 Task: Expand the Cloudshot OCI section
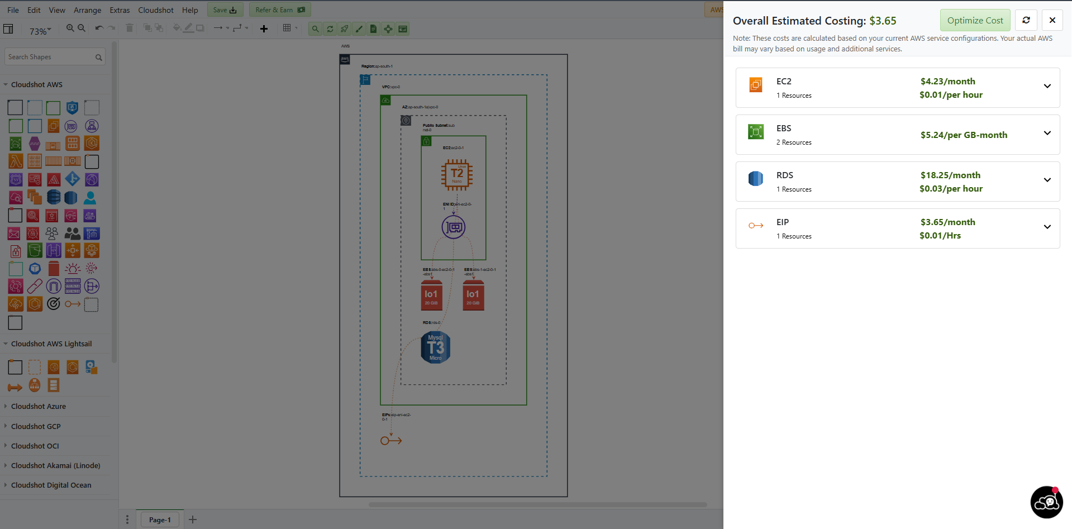click(35, 446)
